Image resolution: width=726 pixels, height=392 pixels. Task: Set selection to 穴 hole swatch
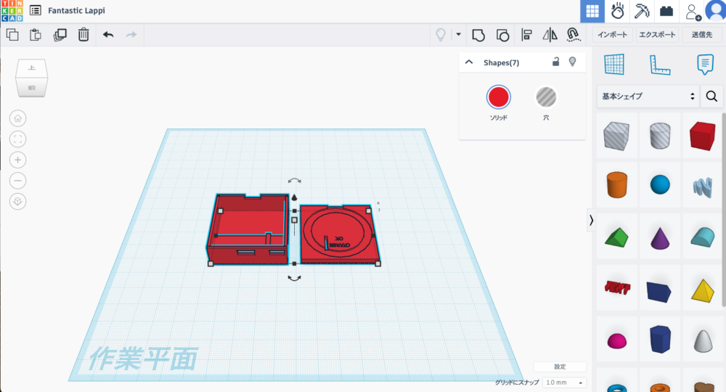tap(546, 97)
